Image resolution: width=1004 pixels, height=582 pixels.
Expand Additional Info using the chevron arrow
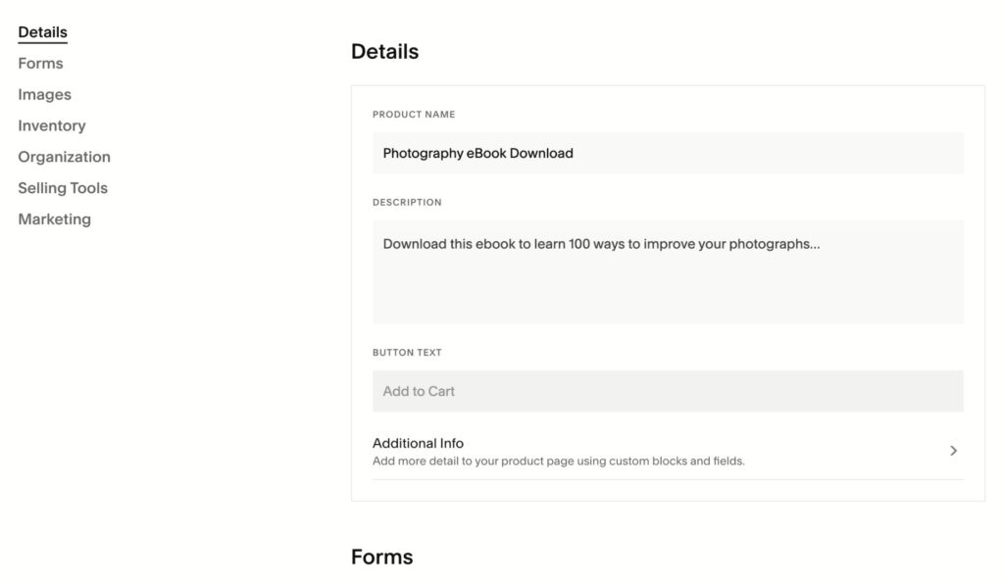click(x=953, y=451)
